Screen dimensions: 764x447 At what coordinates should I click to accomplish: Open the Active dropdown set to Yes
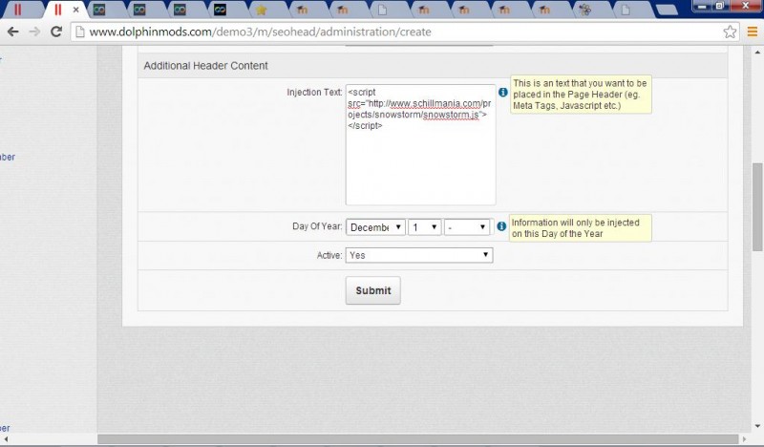(x=419, y=255)
